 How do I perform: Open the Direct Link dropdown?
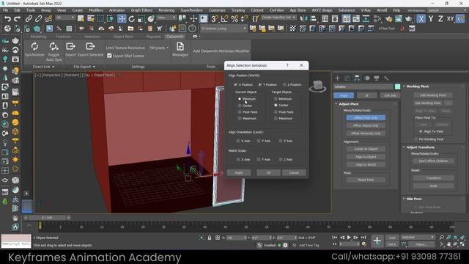pyautogui.click(x=44, y=67)
